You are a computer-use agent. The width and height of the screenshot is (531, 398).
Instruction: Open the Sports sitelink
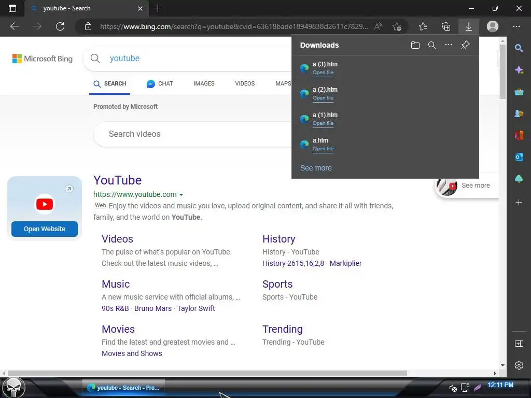277,284
